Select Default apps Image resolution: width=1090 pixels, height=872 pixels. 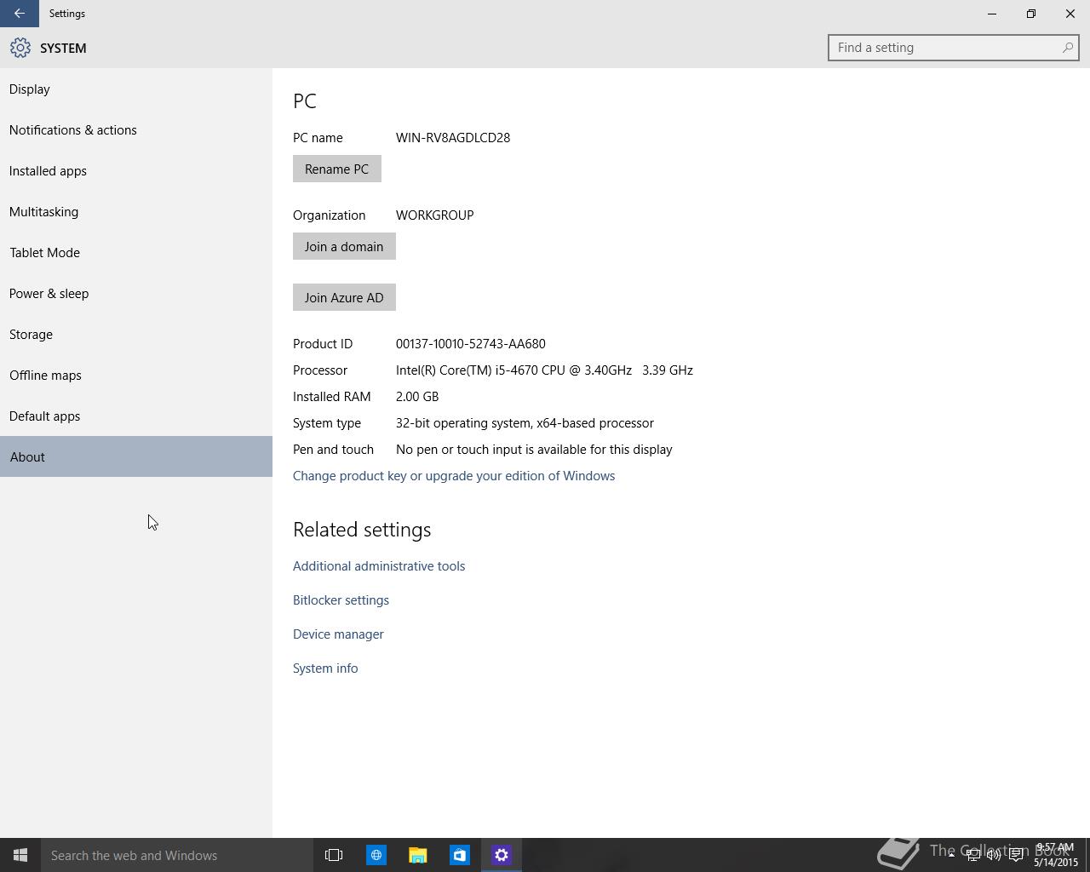point(136,416)
